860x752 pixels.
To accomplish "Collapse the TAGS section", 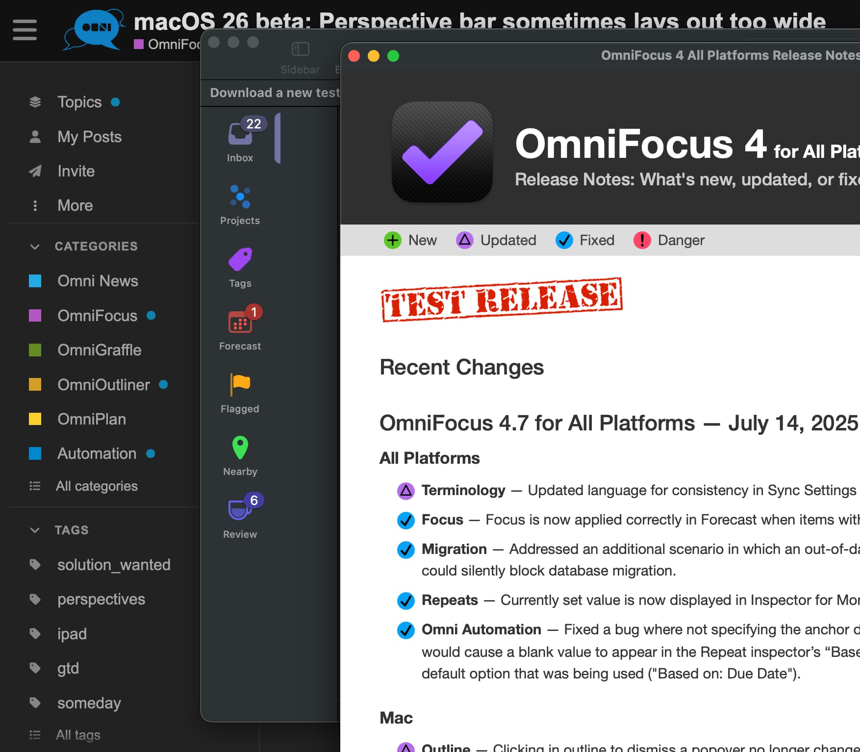I will [x=35, y=530].
